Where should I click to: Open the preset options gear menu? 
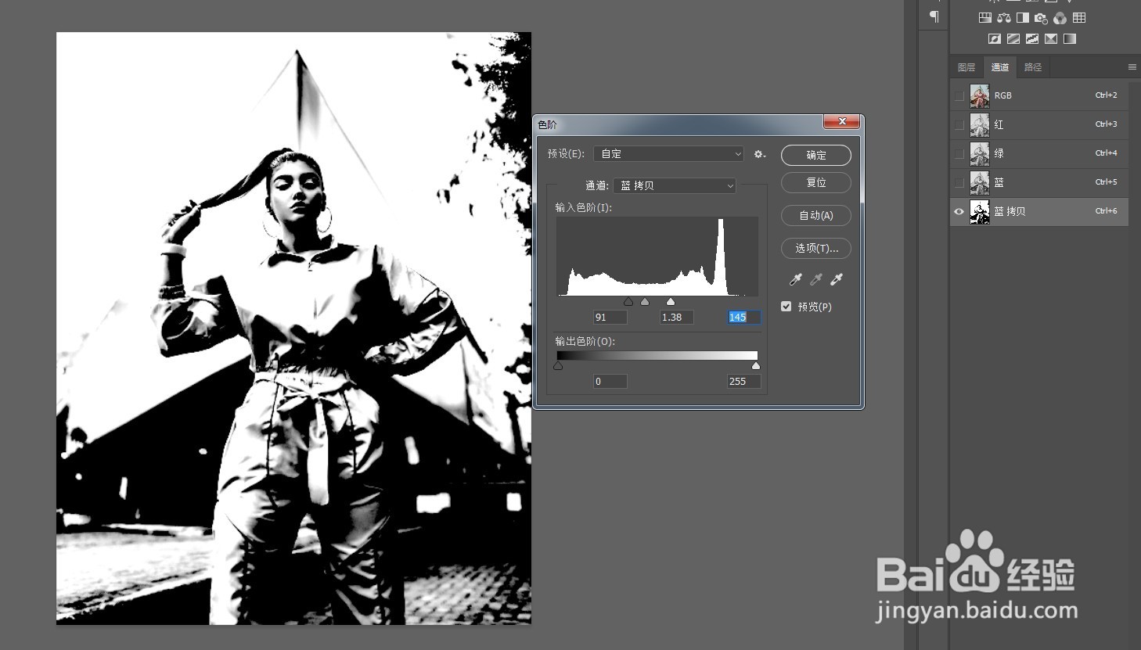pos(759,154)
